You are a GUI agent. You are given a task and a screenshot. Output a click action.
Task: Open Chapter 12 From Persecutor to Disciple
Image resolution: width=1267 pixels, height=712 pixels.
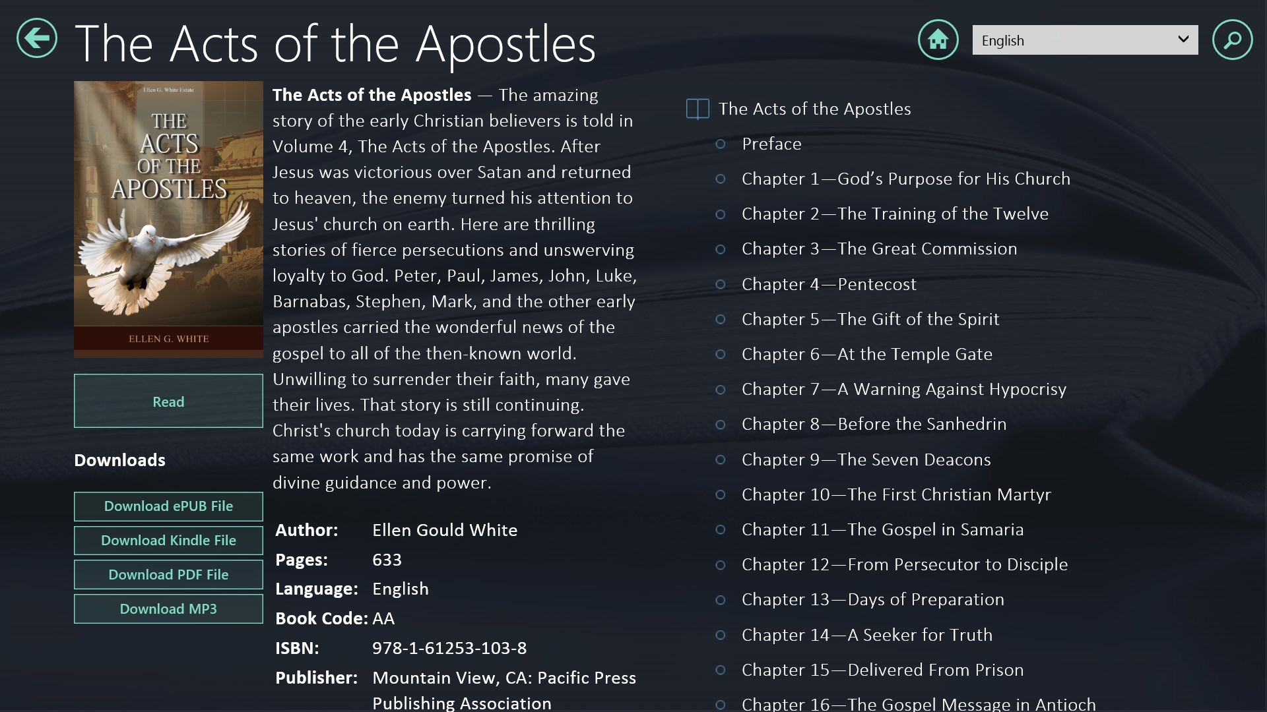click(x=904, y=564)
